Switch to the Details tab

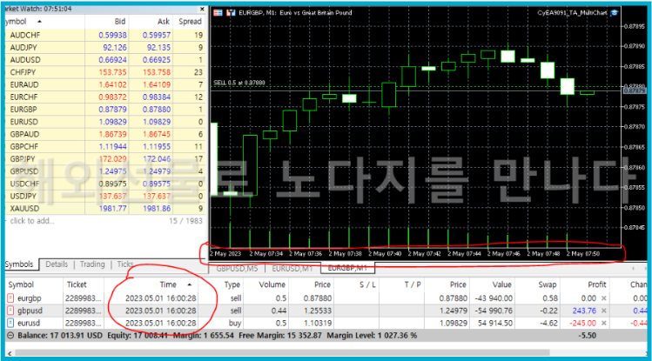pos(57,264)
